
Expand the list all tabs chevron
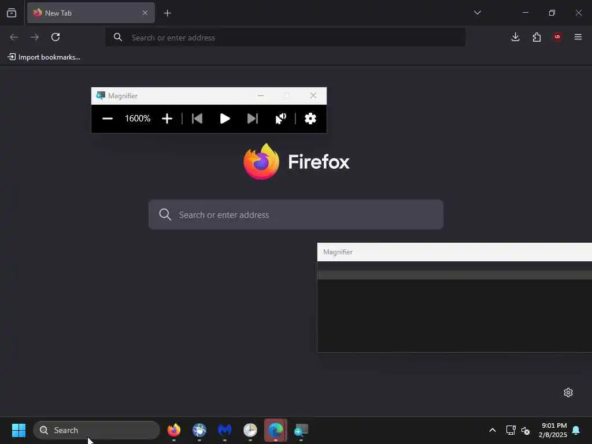tap(477, 13)
